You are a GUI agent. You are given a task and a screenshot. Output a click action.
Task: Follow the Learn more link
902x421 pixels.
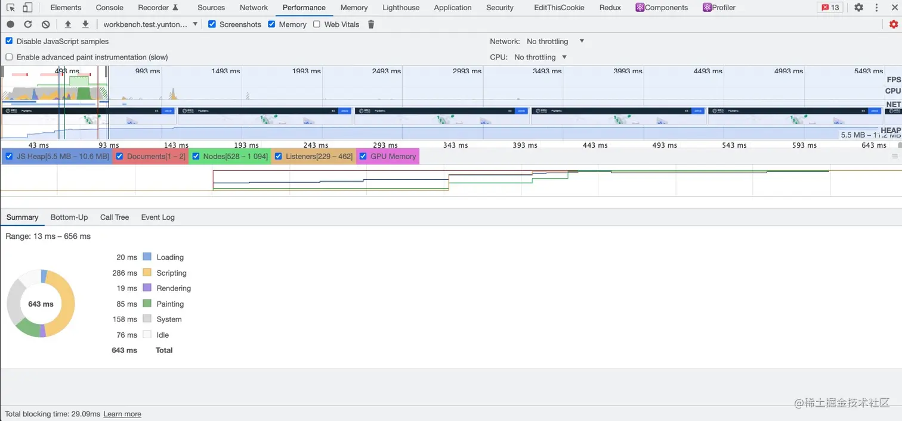(122, 414)
